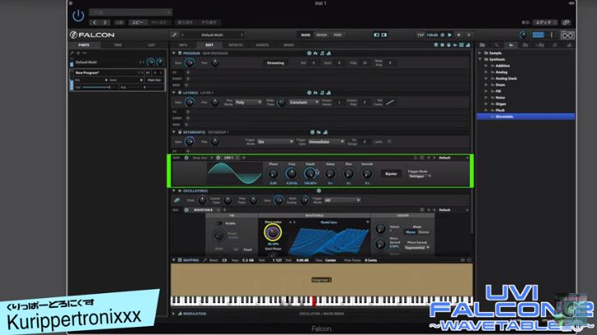
Task: Open PROGRAM row settings gear icon
Action: pos(309,53)
